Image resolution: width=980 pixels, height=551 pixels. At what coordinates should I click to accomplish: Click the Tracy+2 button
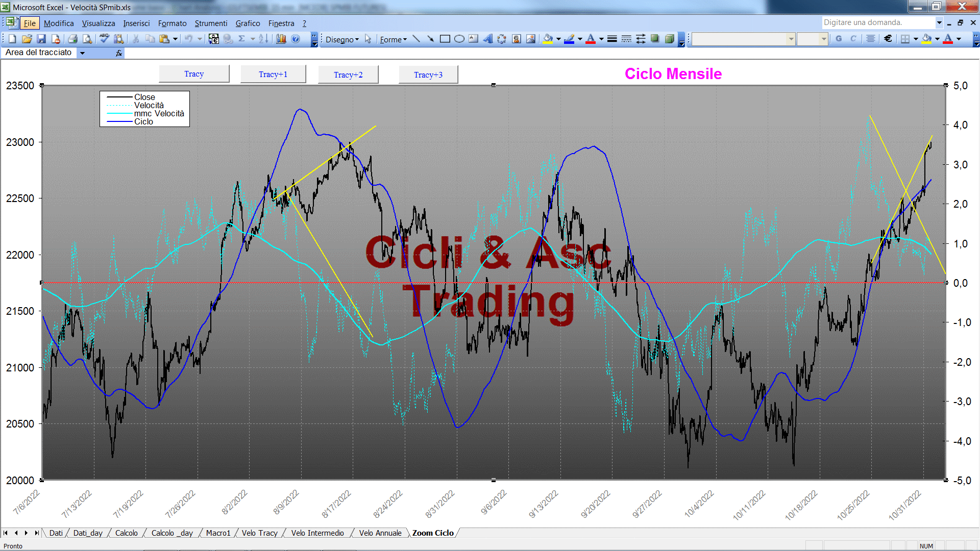point(348,75)
